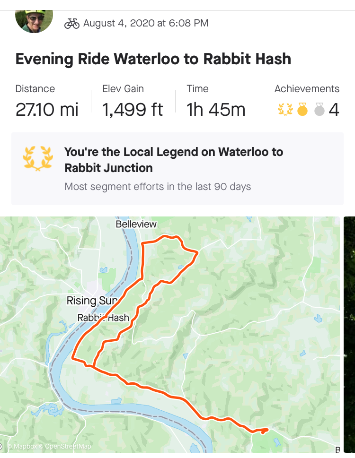The height and width of the screenshot is (458, 355).
Task: Open the Local Legend segment banner text
Action: click(173, 160)
